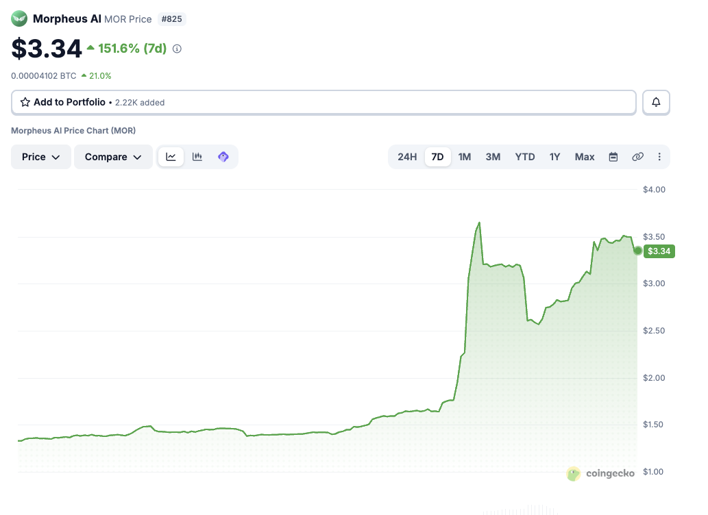Click the $1.50 axis label
The height and width of the screenshot is (515, 708).
[x=653, y=425]
